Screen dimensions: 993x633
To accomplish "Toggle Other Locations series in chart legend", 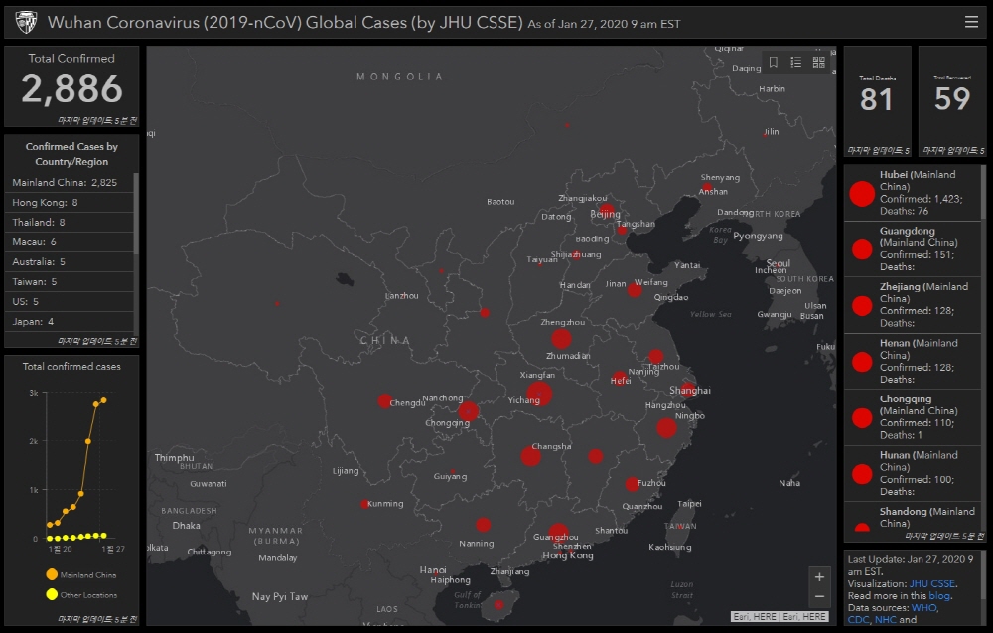I will point(52,594).
